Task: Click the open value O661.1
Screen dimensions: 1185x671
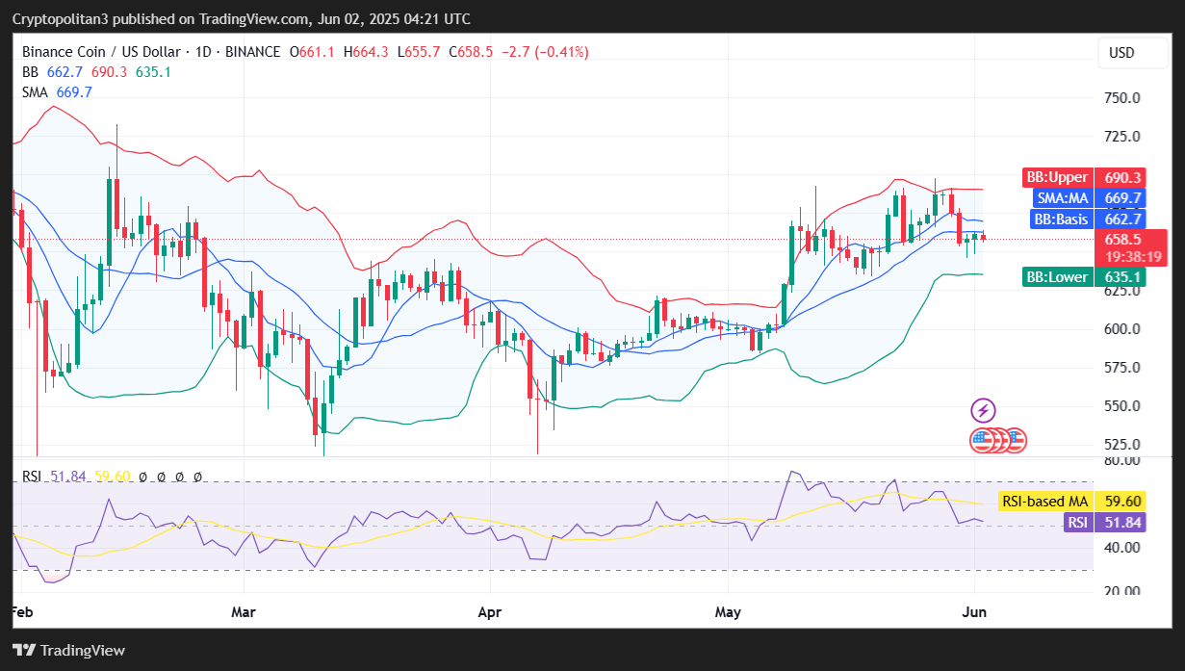Action: (x=312, y=52)
